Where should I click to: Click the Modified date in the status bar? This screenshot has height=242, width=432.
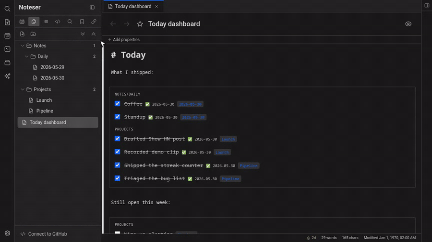pos(390,238)
